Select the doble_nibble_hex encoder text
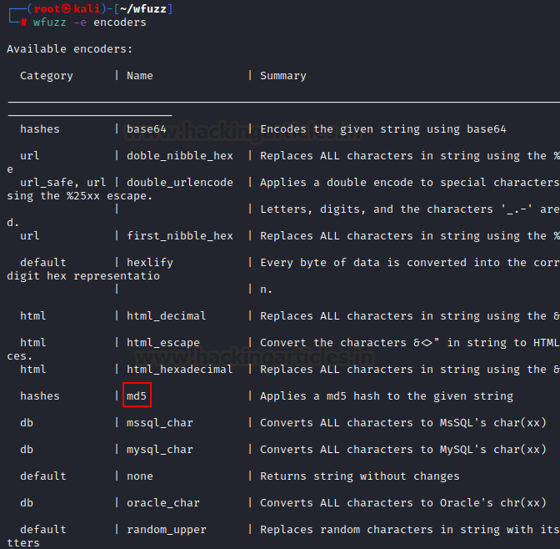560x549 pixels. coord(180,155)
